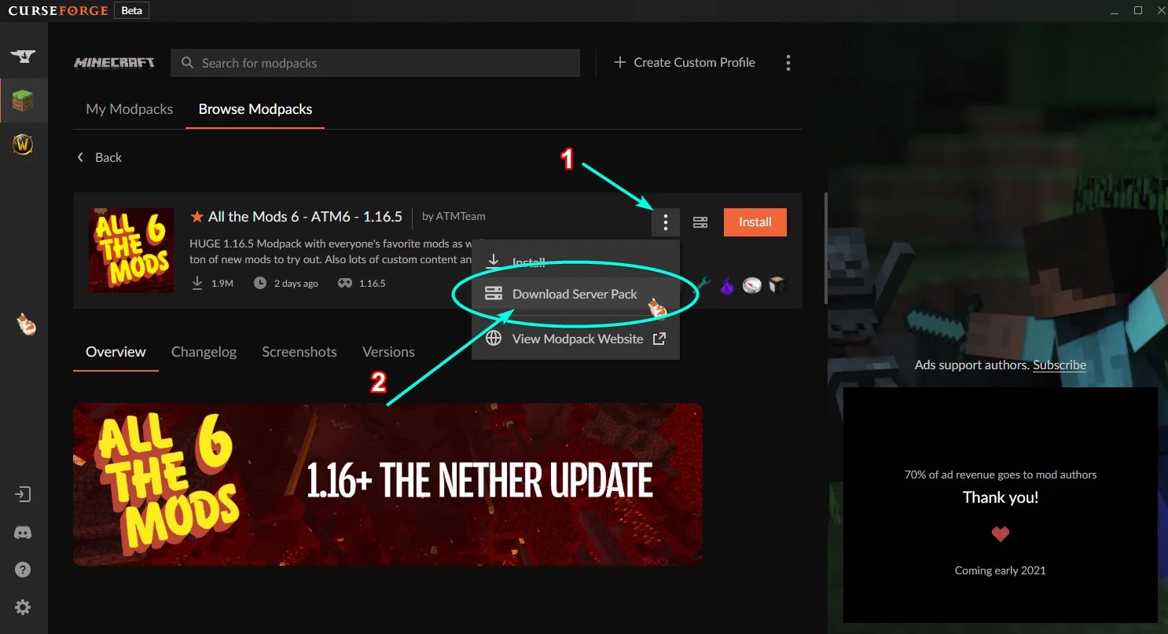Select Minecraft grass block in sidebar
This screenshot has width=1168, height=634.
click(23, 101)
